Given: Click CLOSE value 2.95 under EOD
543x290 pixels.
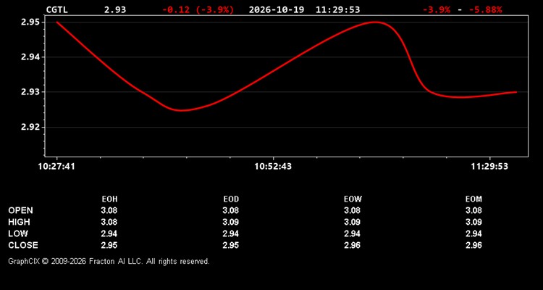Looking at the screenshot, I should point(231,245).
